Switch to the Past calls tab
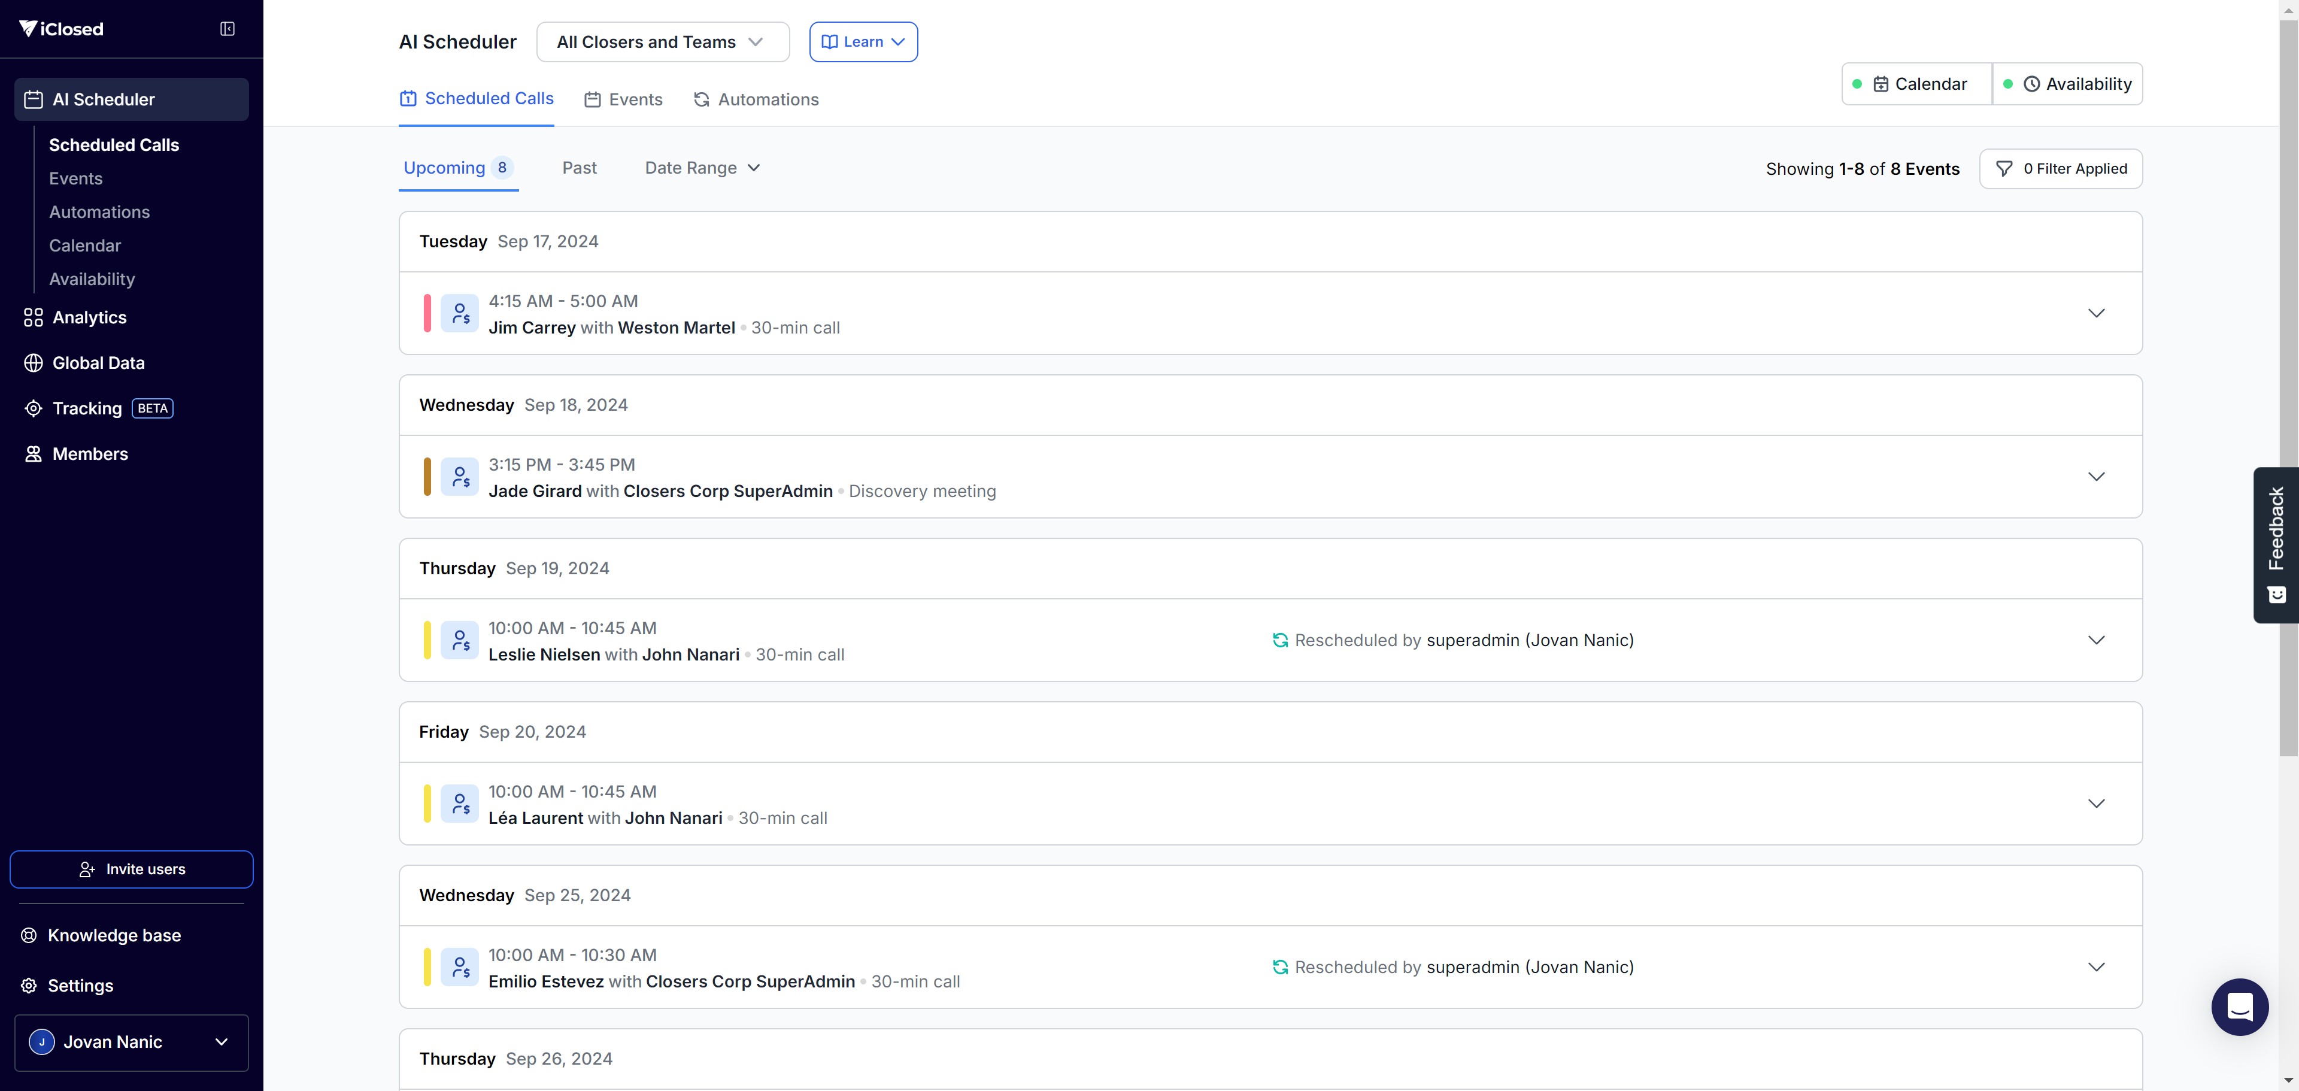 point(579,168)
